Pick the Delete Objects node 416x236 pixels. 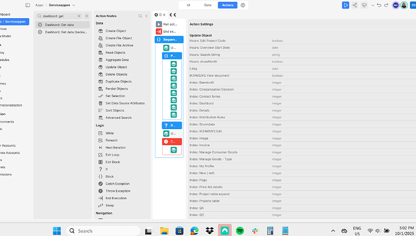(x=116, y=74)
